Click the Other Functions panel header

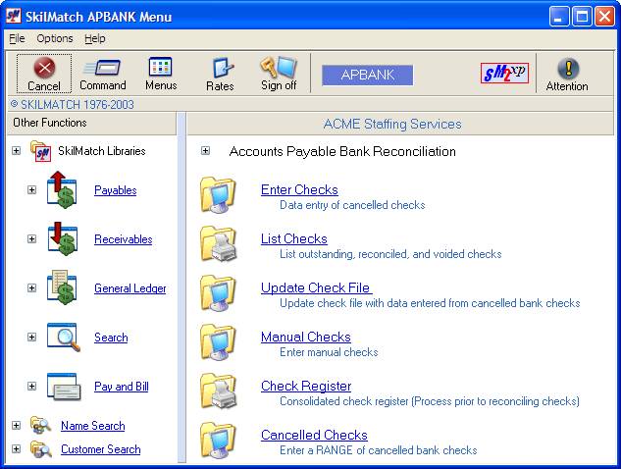click(x=91, y=123)
